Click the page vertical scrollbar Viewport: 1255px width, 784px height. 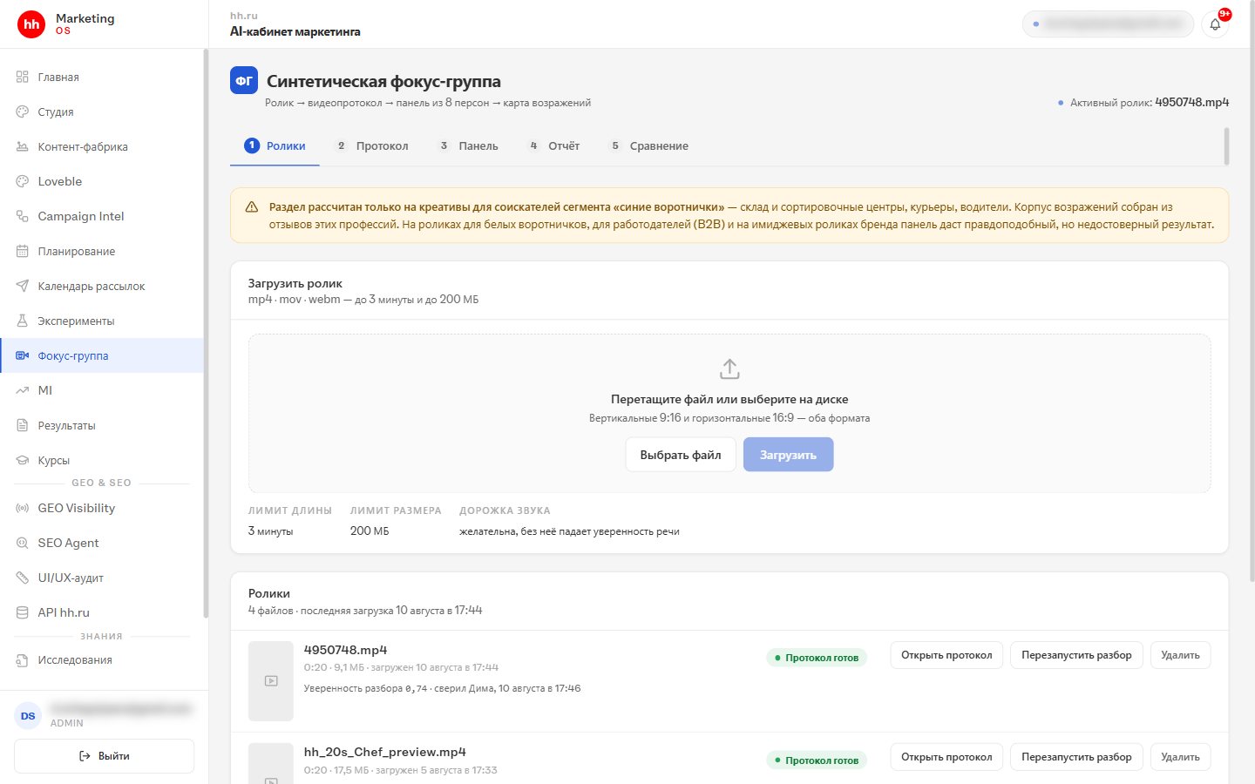coord(1252,292)
